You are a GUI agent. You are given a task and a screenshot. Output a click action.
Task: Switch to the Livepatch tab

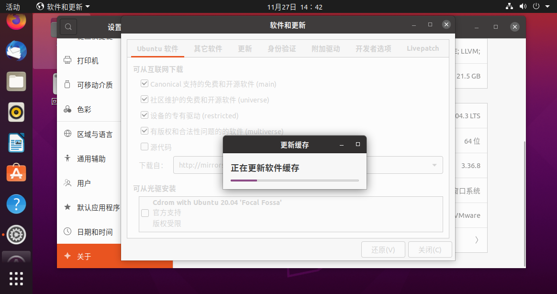(423, 49)
